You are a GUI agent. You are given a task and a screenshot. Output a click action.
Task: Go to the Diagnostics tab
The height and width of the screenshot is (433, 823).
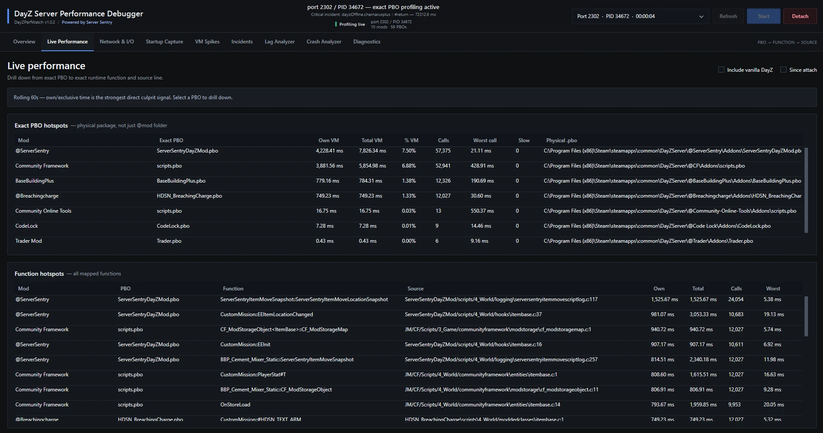[367, 42]
